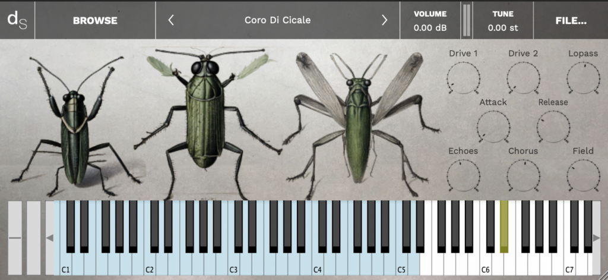608x280 pixels.
Task: Go to next preset with right arrow
Action: tap(384, 20)
